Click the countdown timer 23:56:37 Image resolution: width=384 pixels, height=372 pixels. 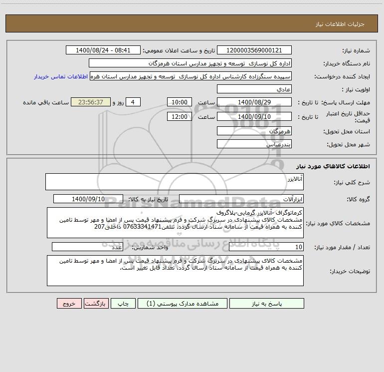91,102
